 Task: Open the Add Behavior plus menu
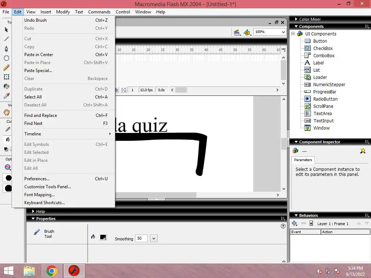295,223
